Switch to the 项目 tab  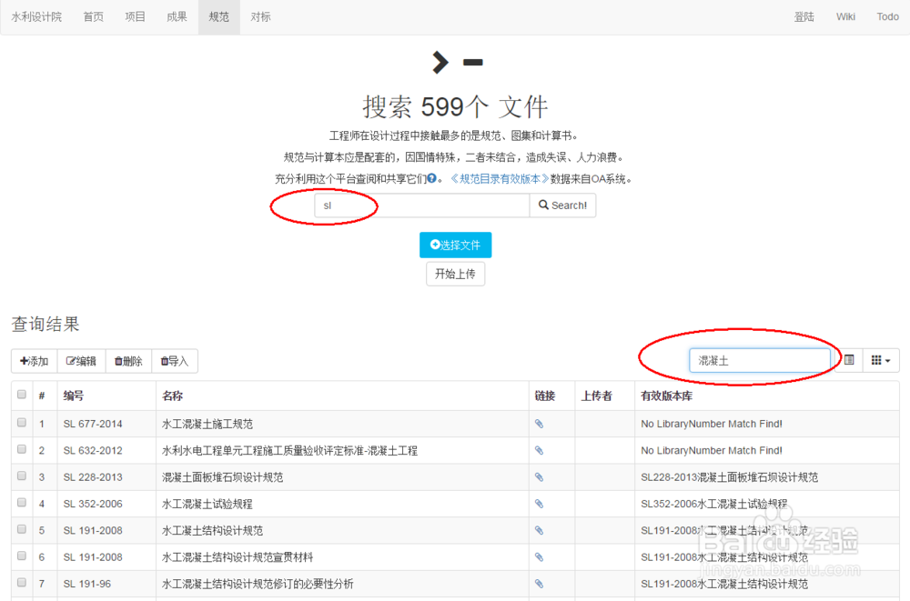135,16
